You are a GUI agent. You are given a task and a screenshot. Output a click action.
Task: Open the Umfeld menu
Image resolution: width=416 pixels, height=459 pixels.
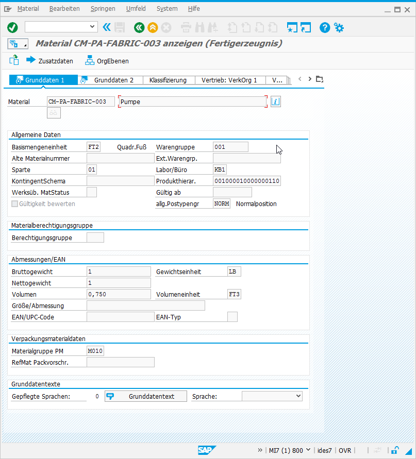136,9
